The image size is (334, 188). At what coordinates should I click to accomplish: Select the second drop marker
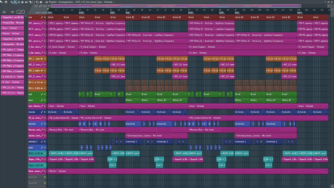[x=237, y=13]
